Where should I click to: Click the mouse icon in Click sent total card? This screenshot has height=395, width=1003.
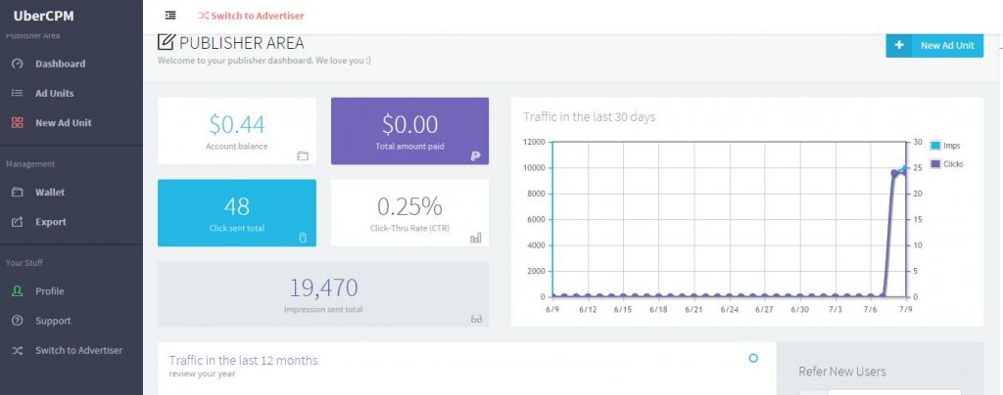[x=304, y=238]
